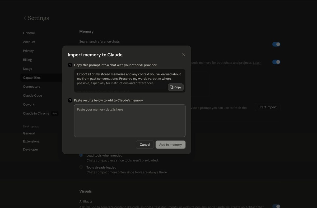Open the Developer settings page
The width and height of the screenshot is (317, 208).
(x=30, y=149)
